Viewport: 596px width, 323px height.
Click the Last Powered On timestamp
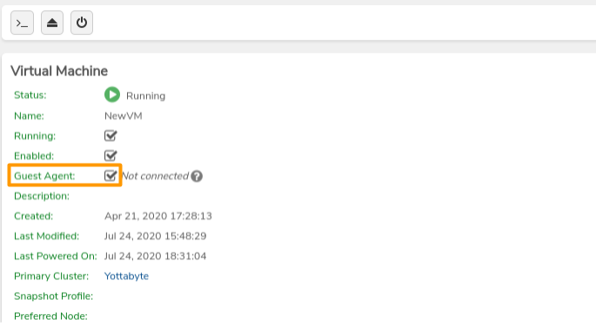[x=155, y=256]
